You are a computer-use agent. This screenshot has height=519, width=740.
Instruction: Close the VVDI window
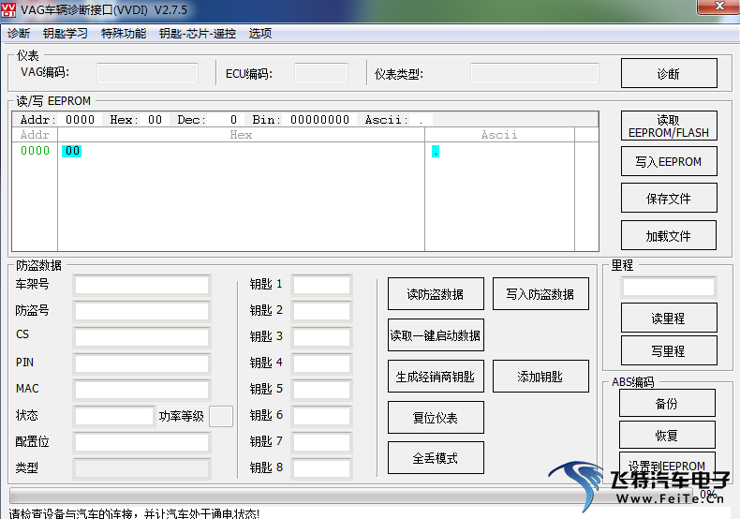click(718, 7)
